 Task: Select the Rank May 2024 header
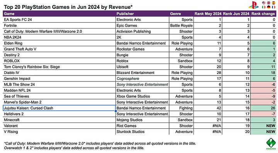tap(208, 13)
